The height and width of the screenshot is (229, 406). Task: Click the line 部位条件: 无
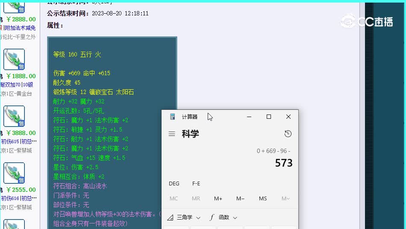coord(71,205)
